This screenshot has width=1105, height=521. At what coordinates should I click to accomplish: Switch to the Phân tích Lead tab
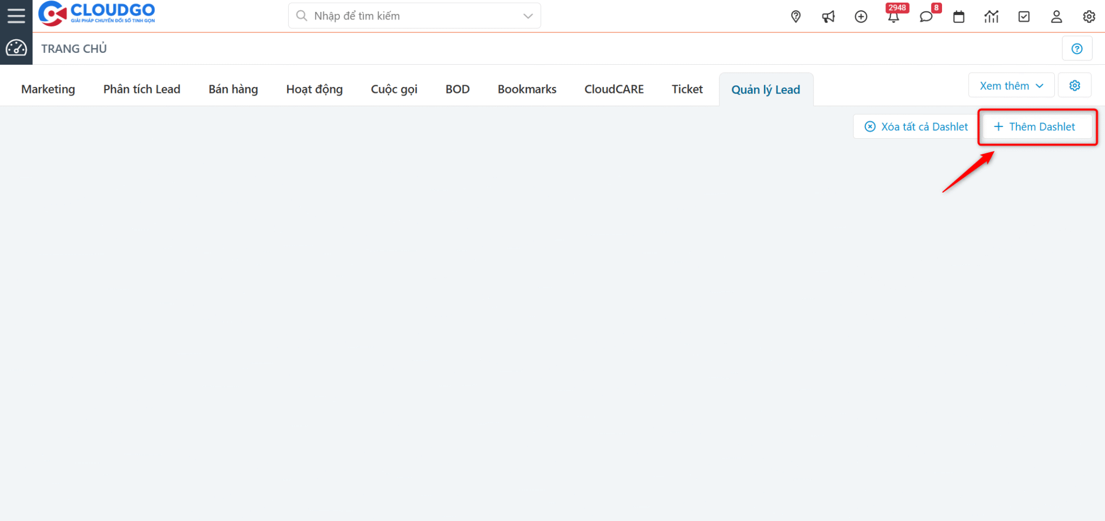(142, 89)
